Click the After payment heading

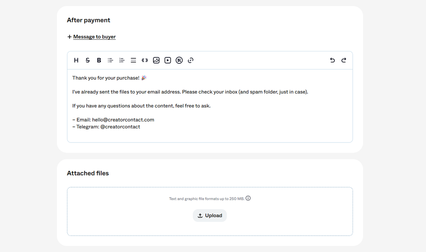(88, 20)
